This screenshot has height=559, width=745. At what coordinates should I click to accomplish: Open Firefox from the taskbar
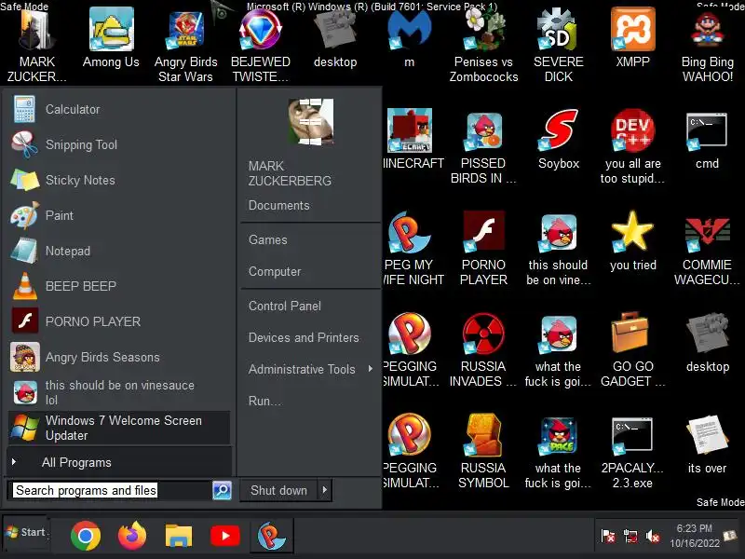click(132, 536)
